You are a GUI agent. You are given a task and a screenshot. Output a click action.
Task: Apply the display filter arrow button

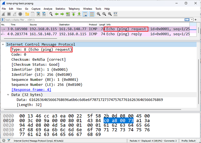[187, 20]
